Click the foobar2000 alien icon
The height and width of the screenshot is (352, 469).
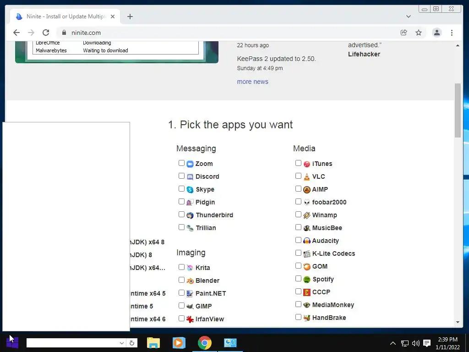[307, 203]
